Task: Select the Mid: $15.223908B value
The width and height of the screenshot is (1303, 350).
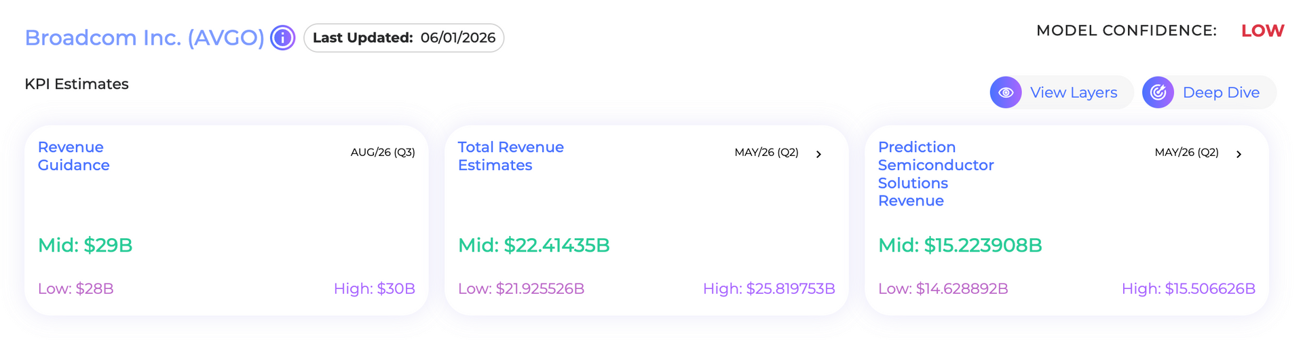Action: point(960,245)
